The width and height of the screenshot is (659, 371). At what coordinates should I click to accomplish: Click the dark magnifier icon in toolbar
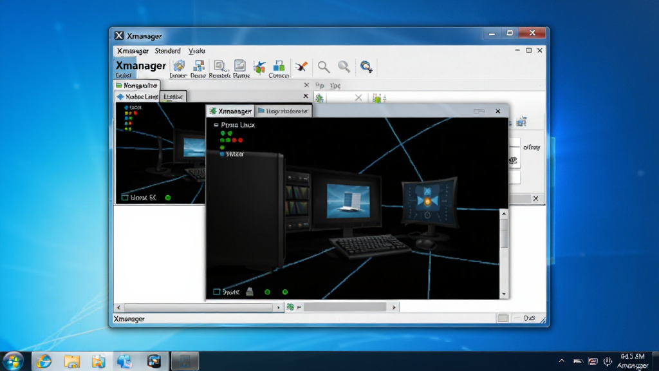(324, 67)
